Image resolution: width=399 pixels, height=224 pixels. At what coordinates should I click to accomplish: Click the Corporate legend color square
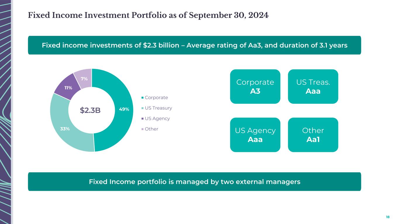tap(142, 98)
